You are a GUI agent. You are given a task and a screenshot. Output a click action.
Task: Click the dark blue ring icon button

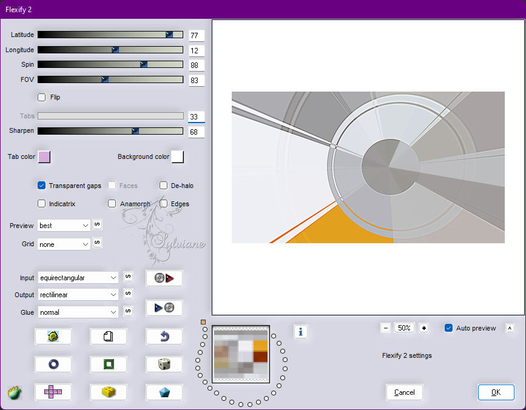click(53, 364)
